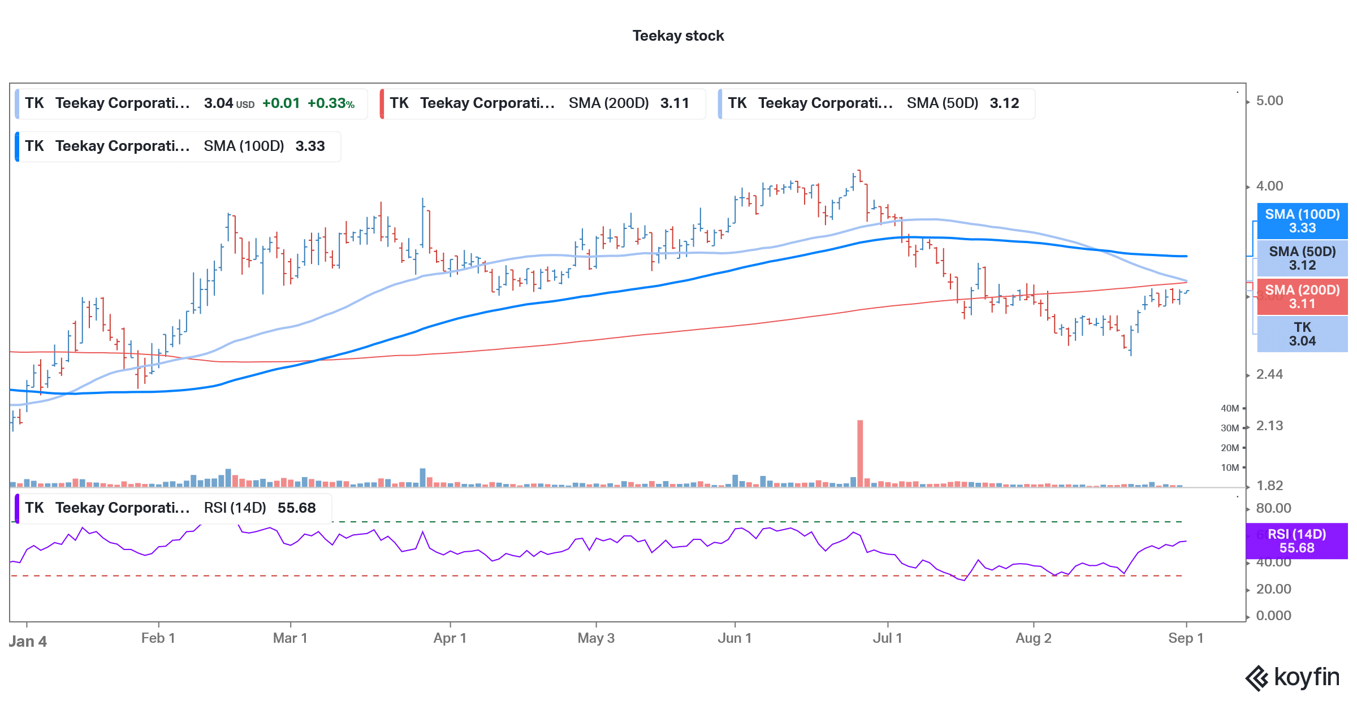1357x701 pixels.
Task: Click the 5.00 price axis label
Action: [x=1269, y=101]
